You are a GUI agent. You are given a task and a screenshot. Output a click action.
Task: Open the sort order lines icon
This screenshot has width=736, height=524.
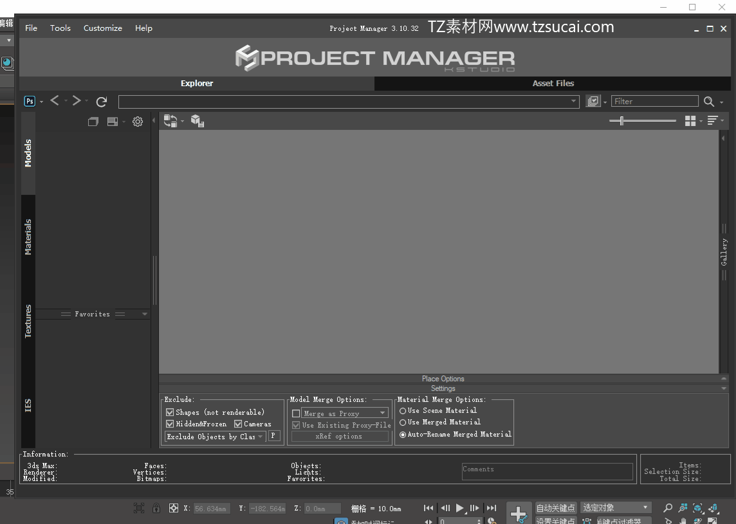click(x=713, y=121)
